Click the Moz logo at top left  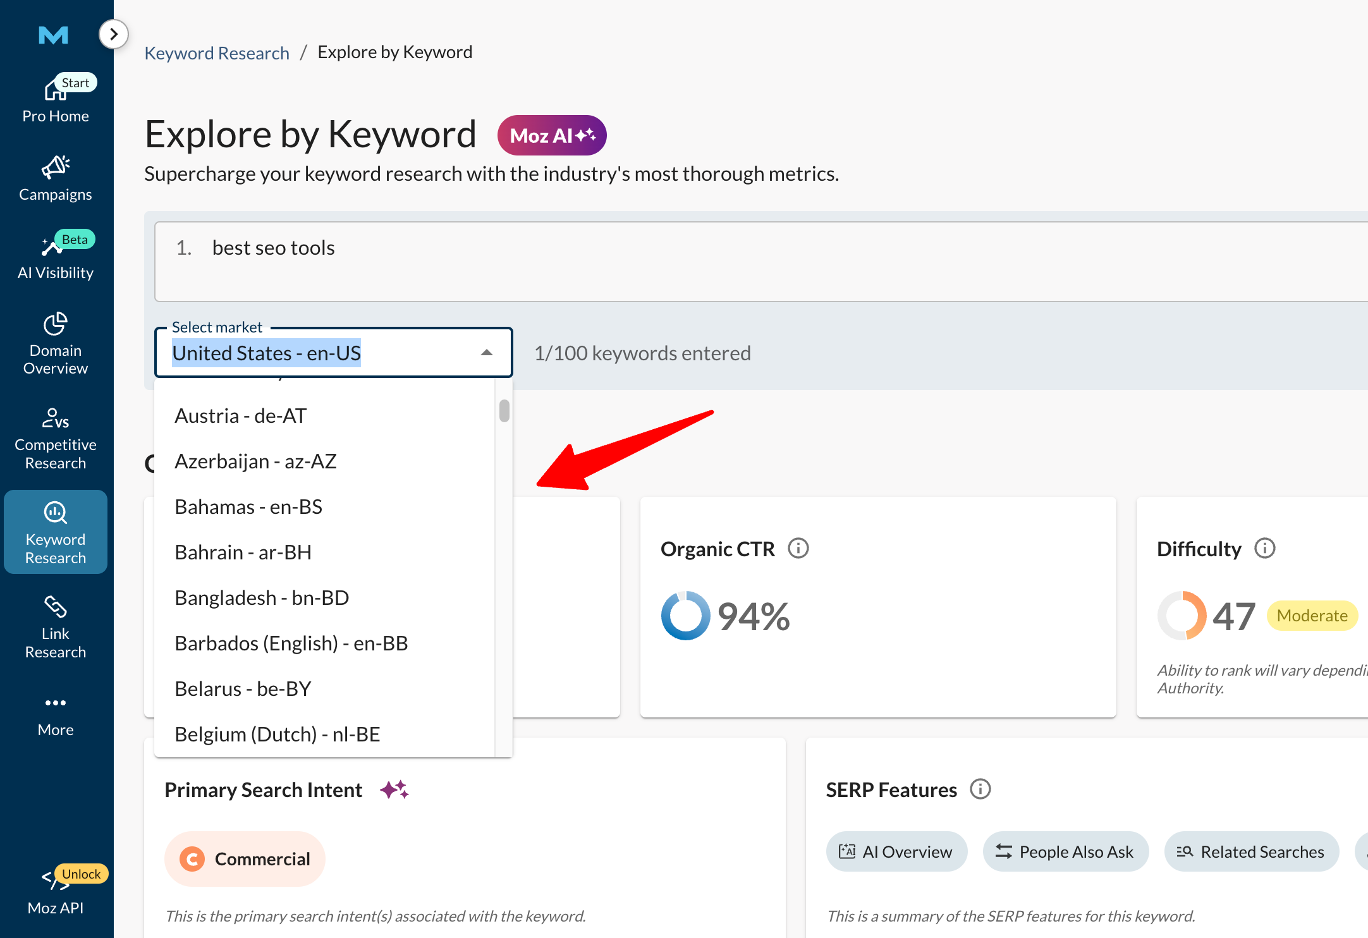click(x=54, y=36)
